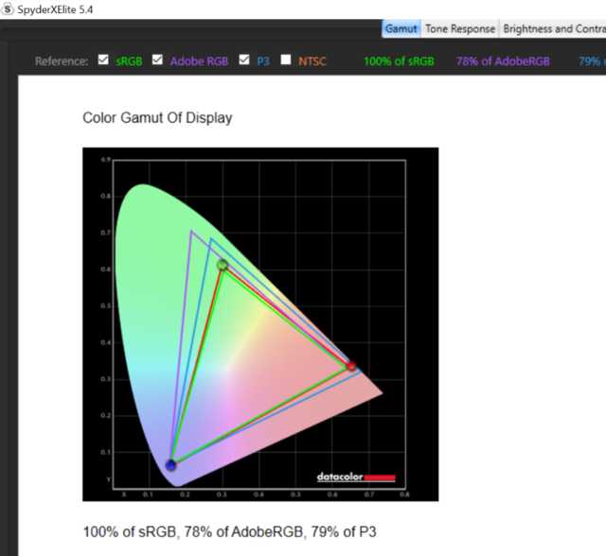This screenshot has width=606, height=556.
Task: Open the Tone Response tab
Action: pos(459,28)
